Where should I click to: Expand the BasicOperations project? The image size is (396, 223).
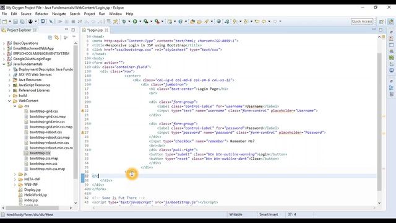(x=4, y=43)
